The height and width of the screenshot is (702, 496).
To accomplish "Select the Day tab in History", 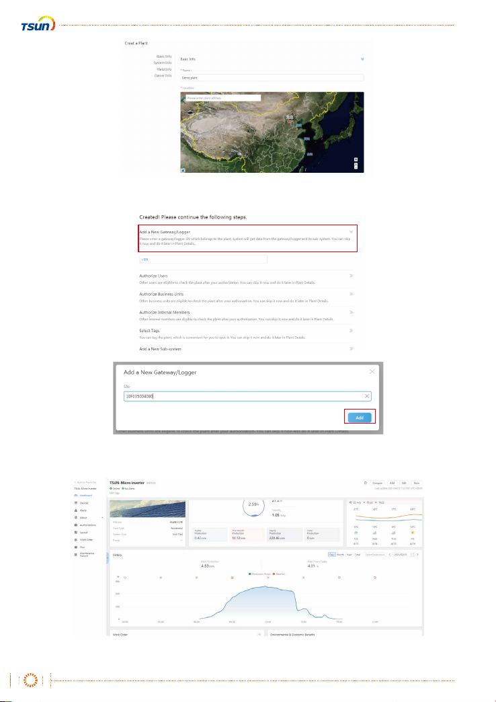I will click(x=331, y=555).
